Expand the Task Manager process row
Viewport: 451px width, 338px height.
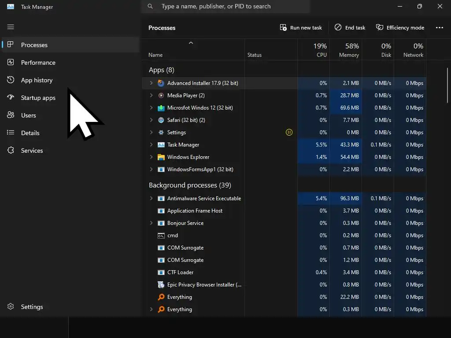click(152, 145)
